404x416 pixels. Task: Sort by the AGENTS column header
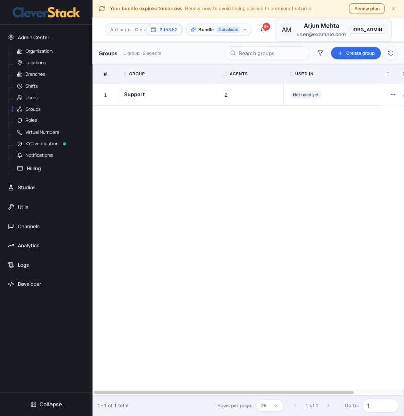point(238,74)
